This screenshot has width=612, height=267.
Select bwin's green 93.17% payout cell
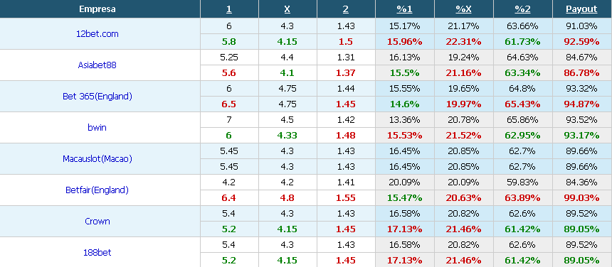pyautogui.click(x=581, y=135)
